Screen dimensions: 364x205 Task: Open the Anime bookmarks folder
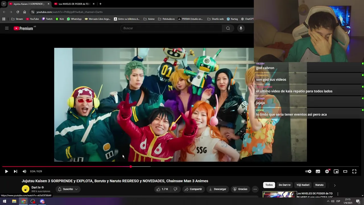point(149,19)
